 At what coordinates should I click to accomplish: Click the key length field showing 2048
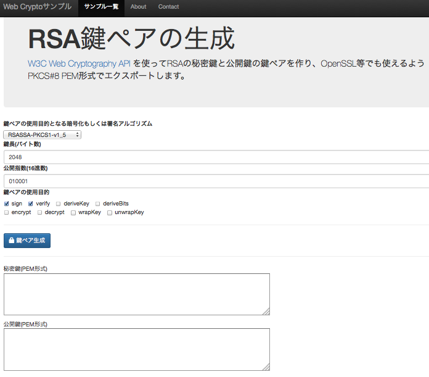tap(216, 157)
